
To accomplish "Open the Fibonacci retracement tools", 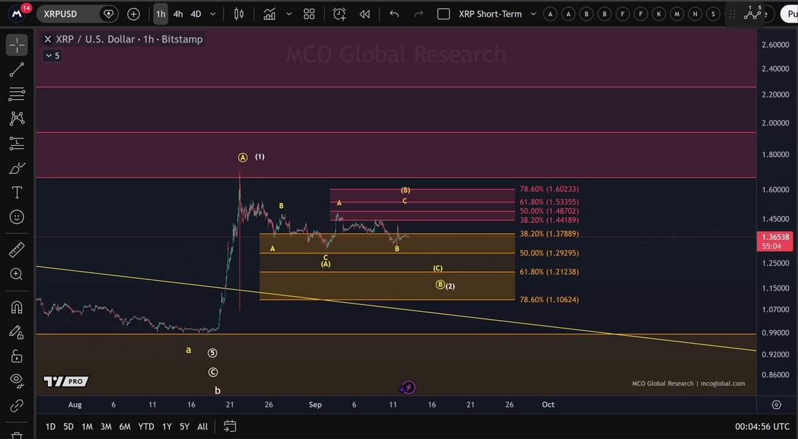I will point(17,94).
